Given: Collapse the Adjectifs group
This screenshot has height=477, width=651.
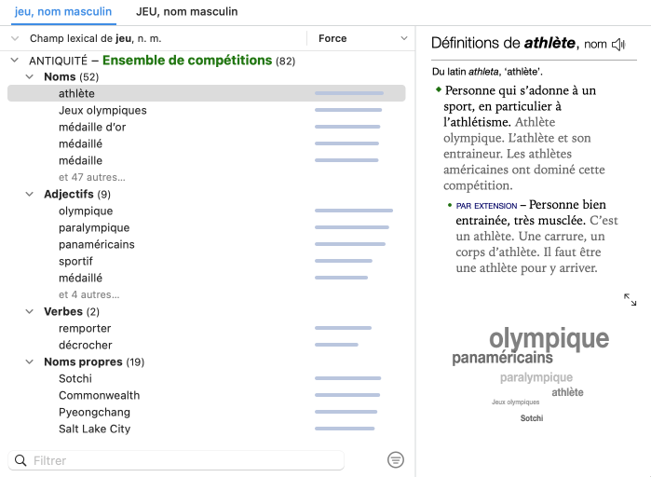Looking at the screenshot, I should coord(30,195).
